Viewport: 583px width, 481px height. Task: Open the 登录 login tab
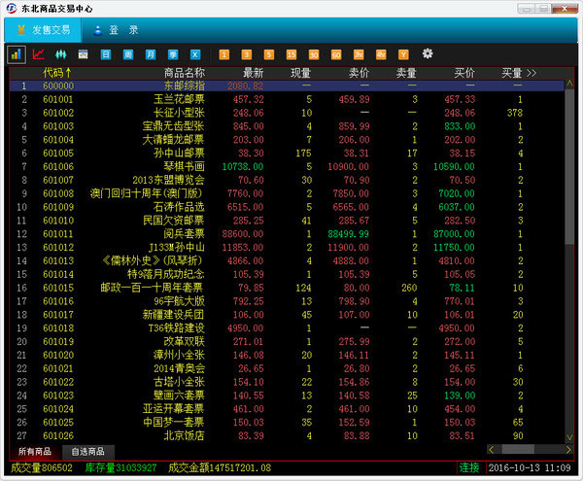click(x=117, y=30)
